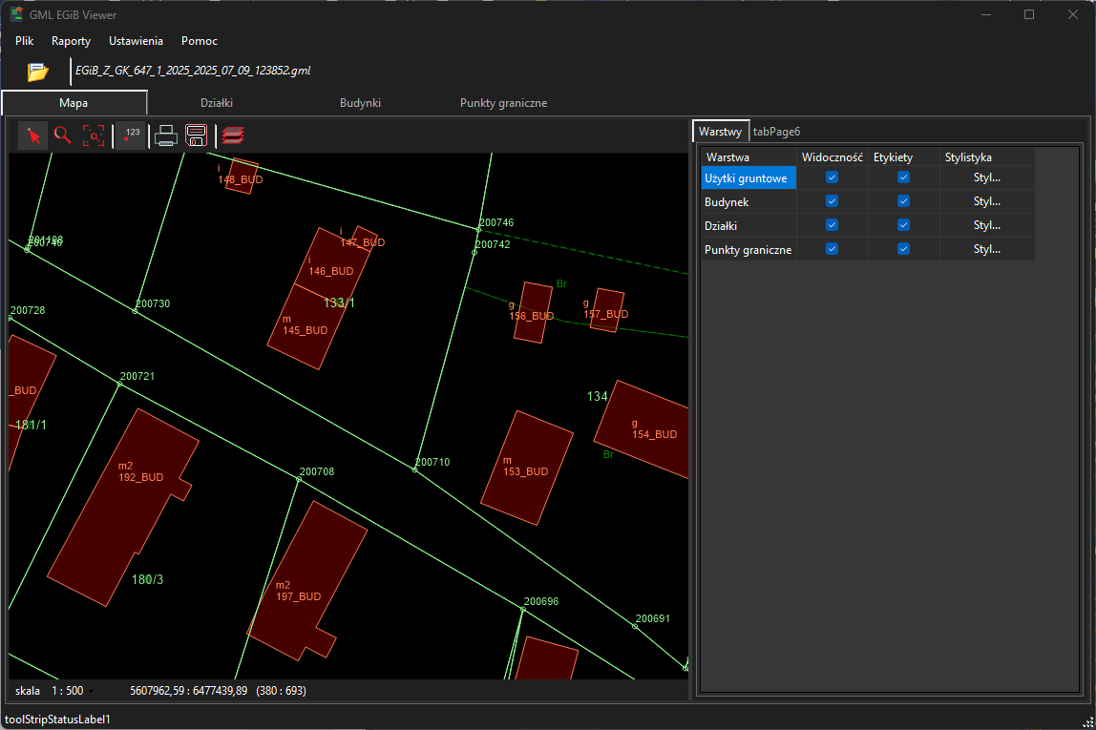Expand the skala 1:500 dropdown
This screenshot has width=1096, height=730.
(92, 691)
